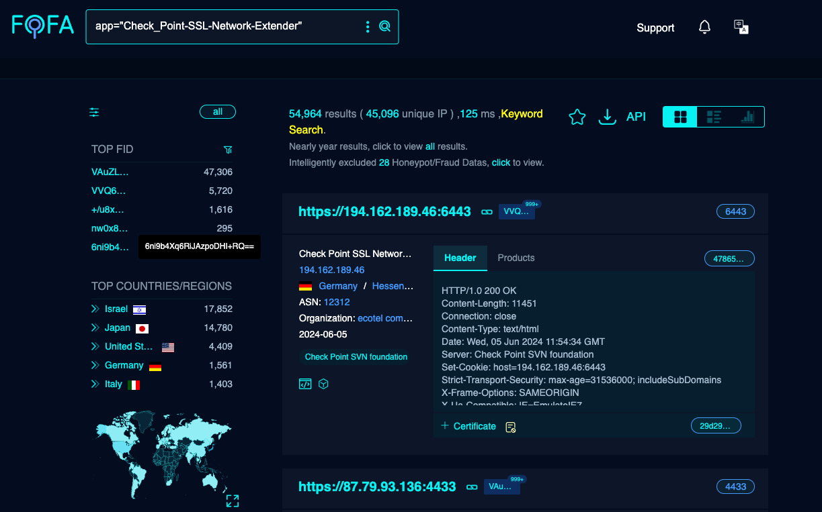822x512 pixels.
Task: View page source code icon
Action: pyautogui.click(x=305, y=384)
